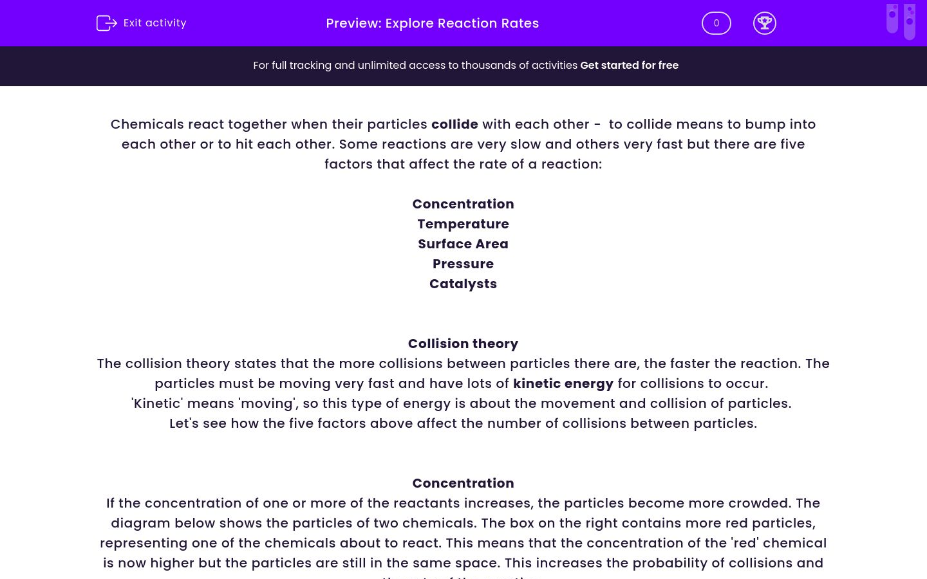Click the Surface Area factor text

[463, 244]
